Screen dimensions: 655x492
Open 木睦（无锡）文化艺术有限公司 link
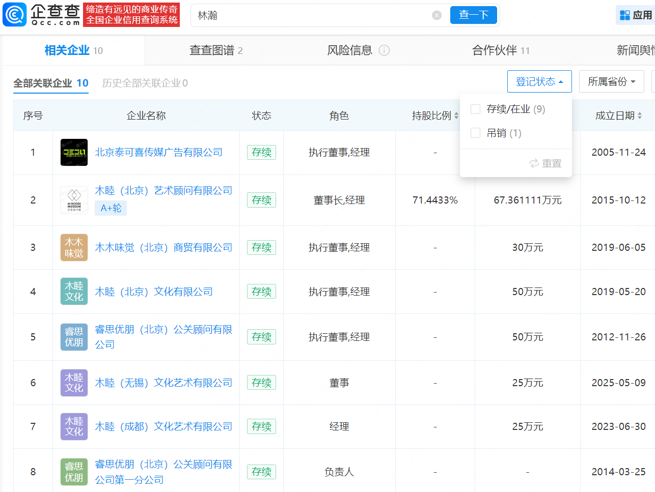163,383
